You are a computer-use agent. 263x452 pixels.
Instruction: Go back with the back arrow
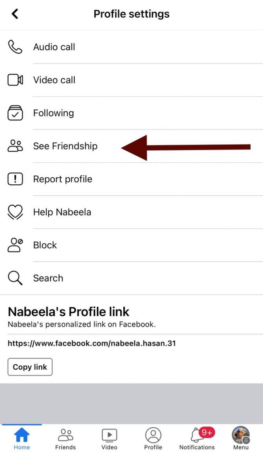point(15,14)
